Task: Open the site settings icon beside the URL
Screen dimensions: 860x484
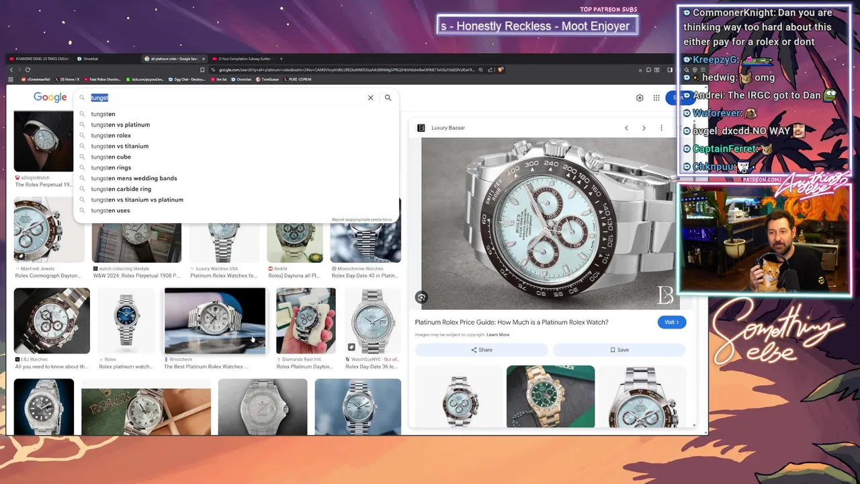Action: (x=213, y=70)
